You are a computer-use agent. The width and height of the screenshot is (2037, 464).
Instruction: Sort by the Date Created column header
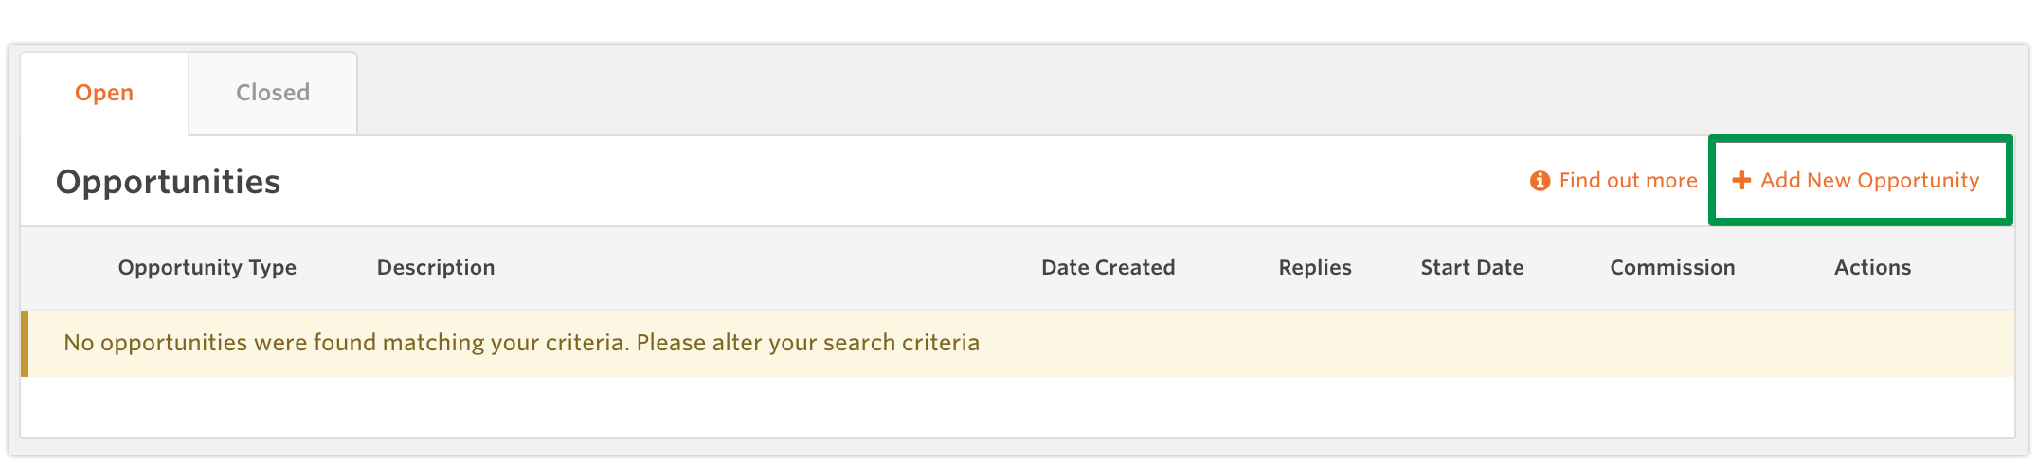1108,268
